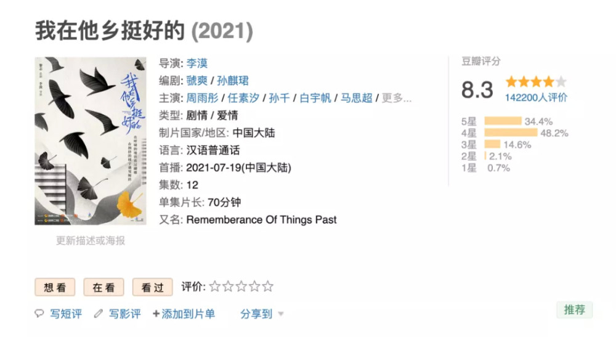The width and height of the screenshot is (616, 337).
Task: Mark the show as 看过
Action: pyautogui.click(x=152, y=287)
